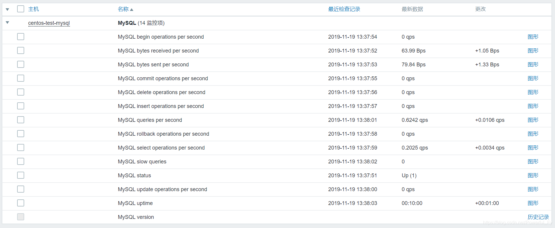555x228 pixels.
Task: Click the MySQL (14 监控项) group title
Action: click(x=141, y=23)
